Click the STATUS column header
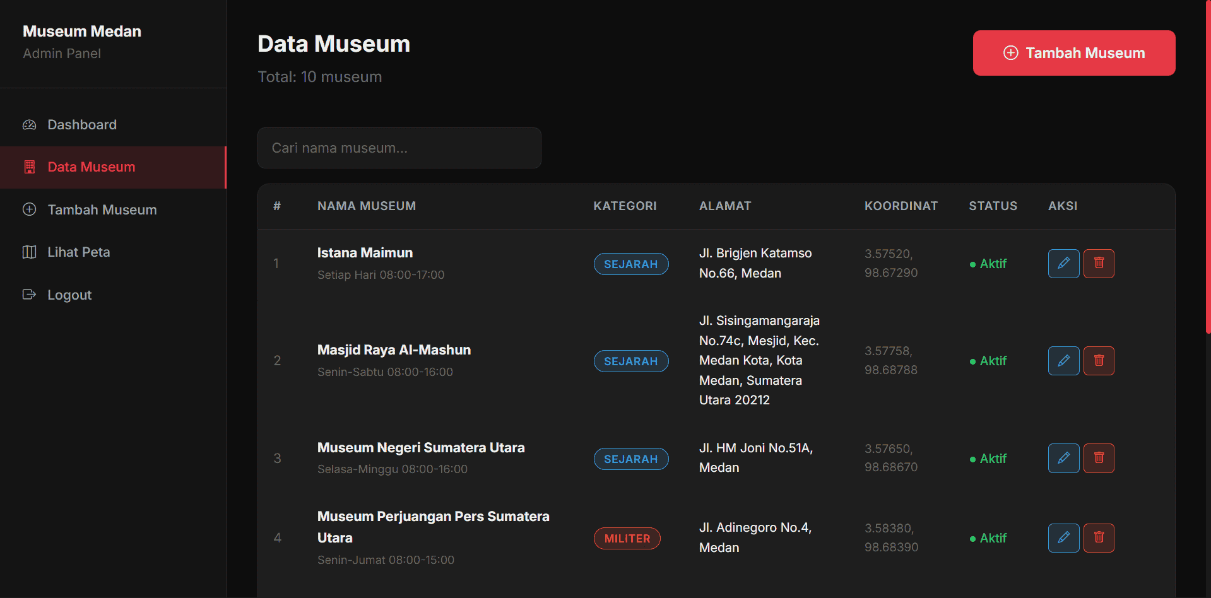Image resolution: width=1211 pixels, height=598 pixels. click(x=993, y=206)
